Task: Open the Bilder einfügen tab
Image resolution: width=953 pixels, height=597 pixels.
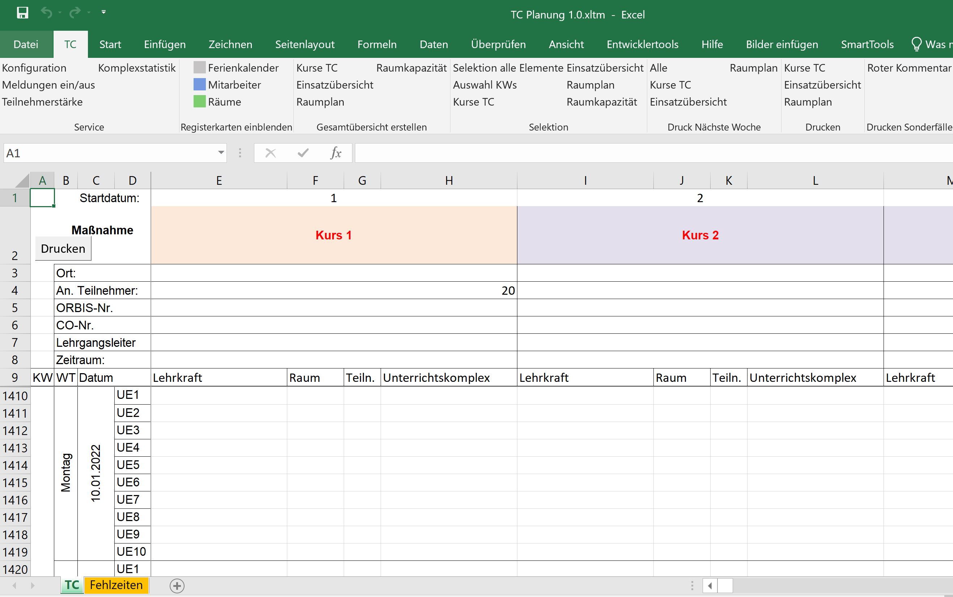Action: pyautogui.click(x=782, y=44)
